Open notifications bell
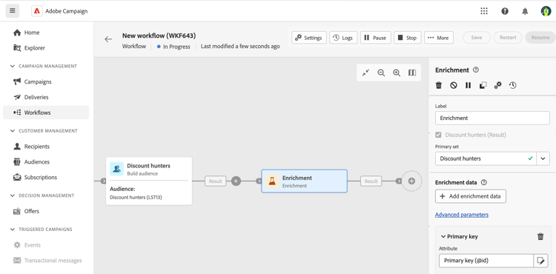The width and height of the screenshot is (556, 274). (x=525, y=11)
